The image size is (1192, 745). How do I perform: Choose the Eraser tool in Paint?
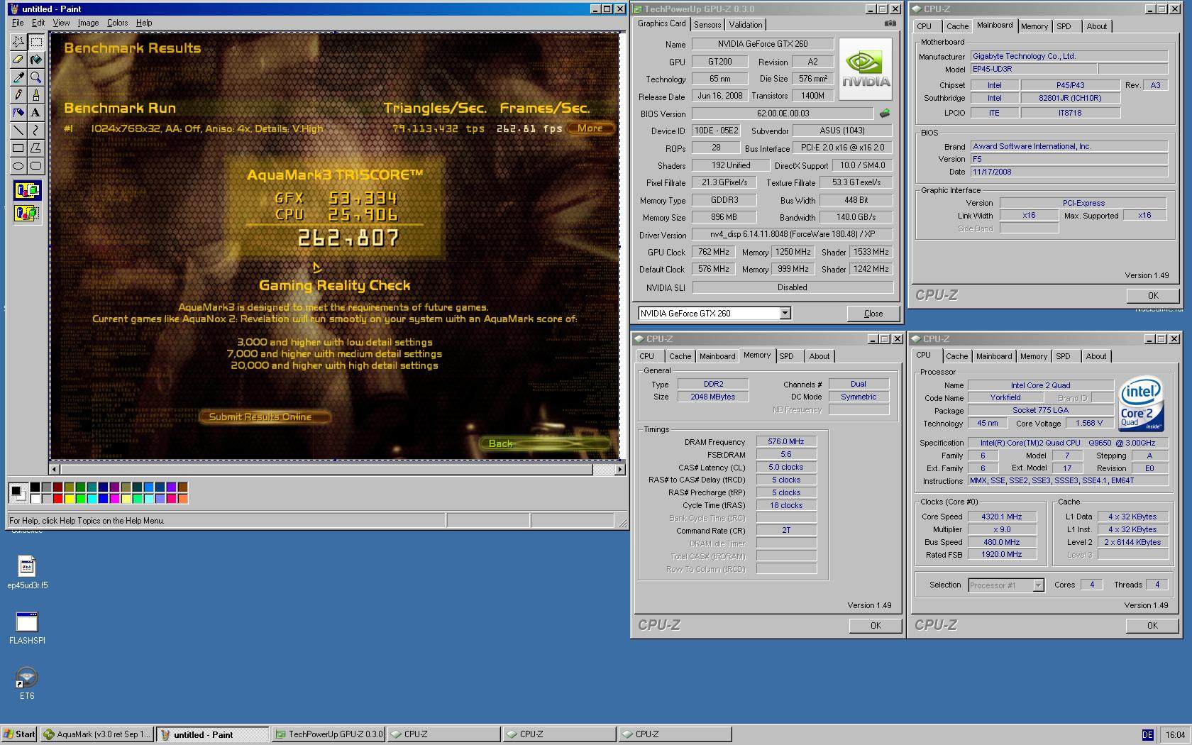coord(18,60)
